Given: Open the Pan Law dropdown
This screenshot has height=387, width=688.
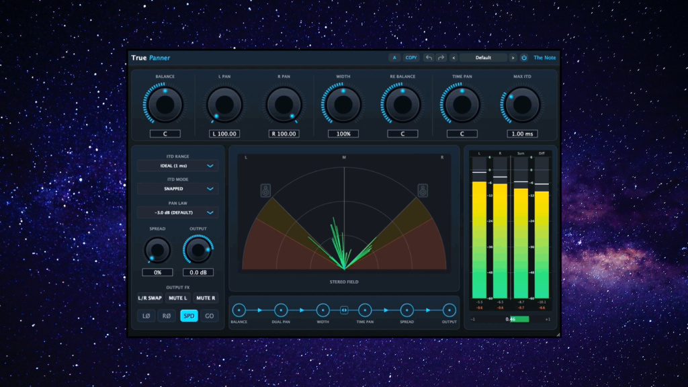Looking at the screenshot, I should coord(177,212).
